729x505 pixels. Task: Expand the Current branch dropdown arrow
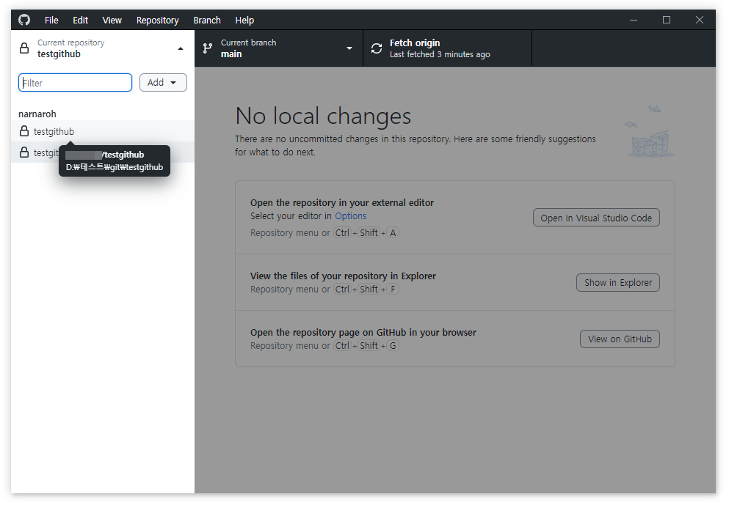(349, 48)
